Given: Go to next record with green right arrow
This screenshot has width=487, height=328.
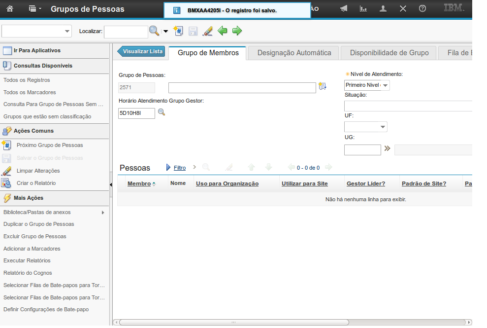Looking at the screenshot, I should 237,31.
